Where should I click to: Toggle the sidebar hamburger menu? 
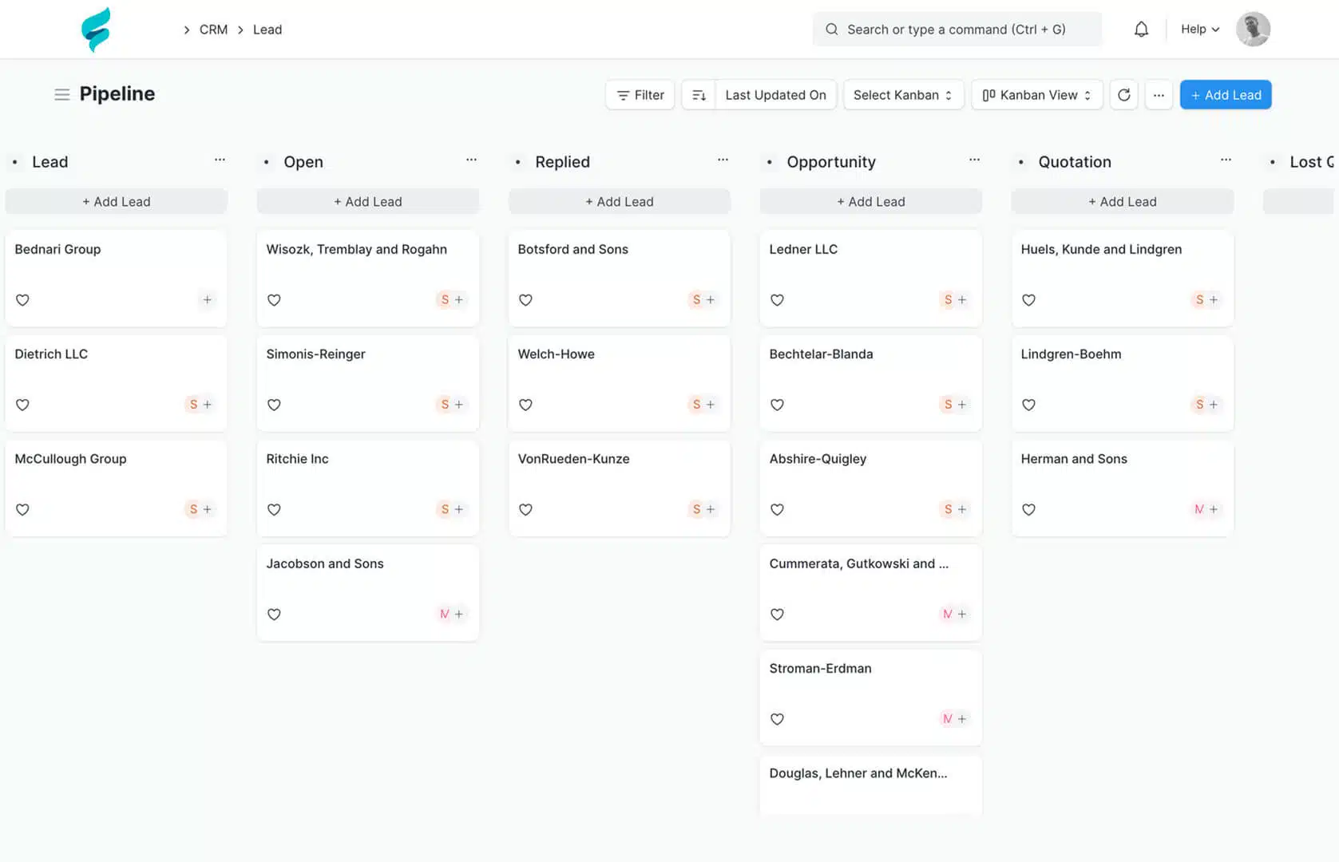coord(61,94)
